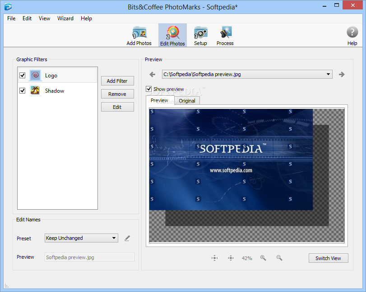The image size is (366, 292).
Task: Open the Wizard menu
Action: 65,18
